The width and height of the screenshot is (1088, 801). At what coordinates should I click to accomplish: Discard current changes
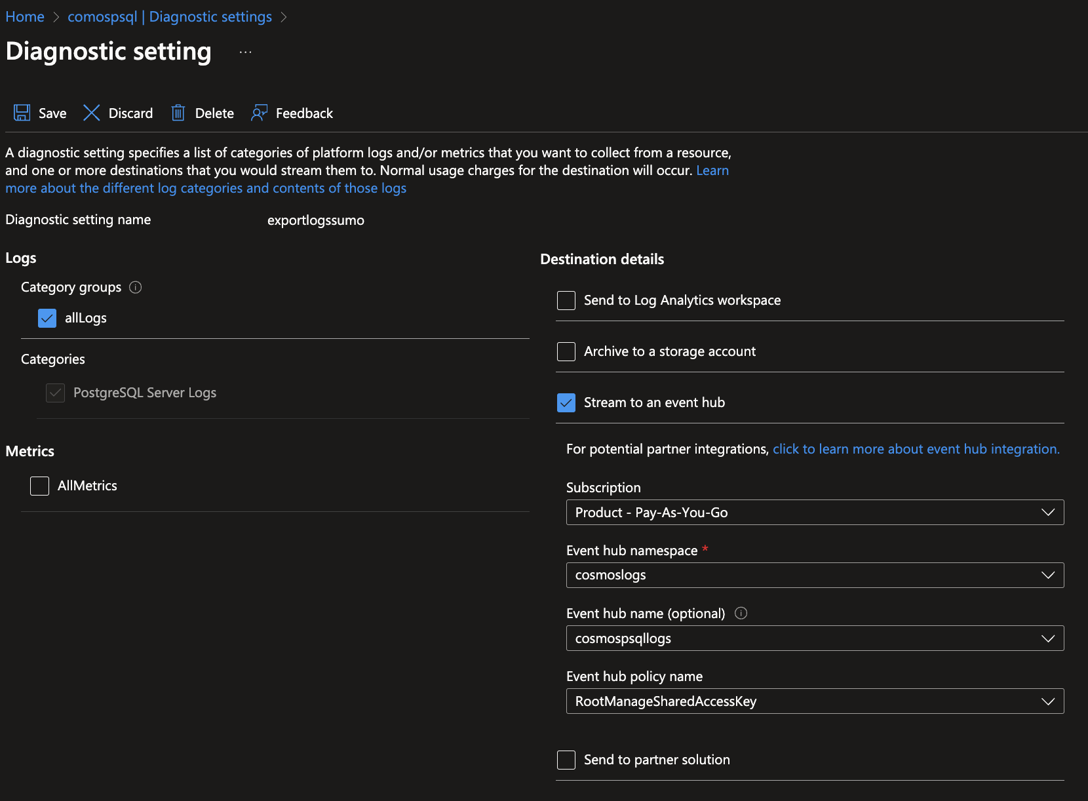point(118,113)
